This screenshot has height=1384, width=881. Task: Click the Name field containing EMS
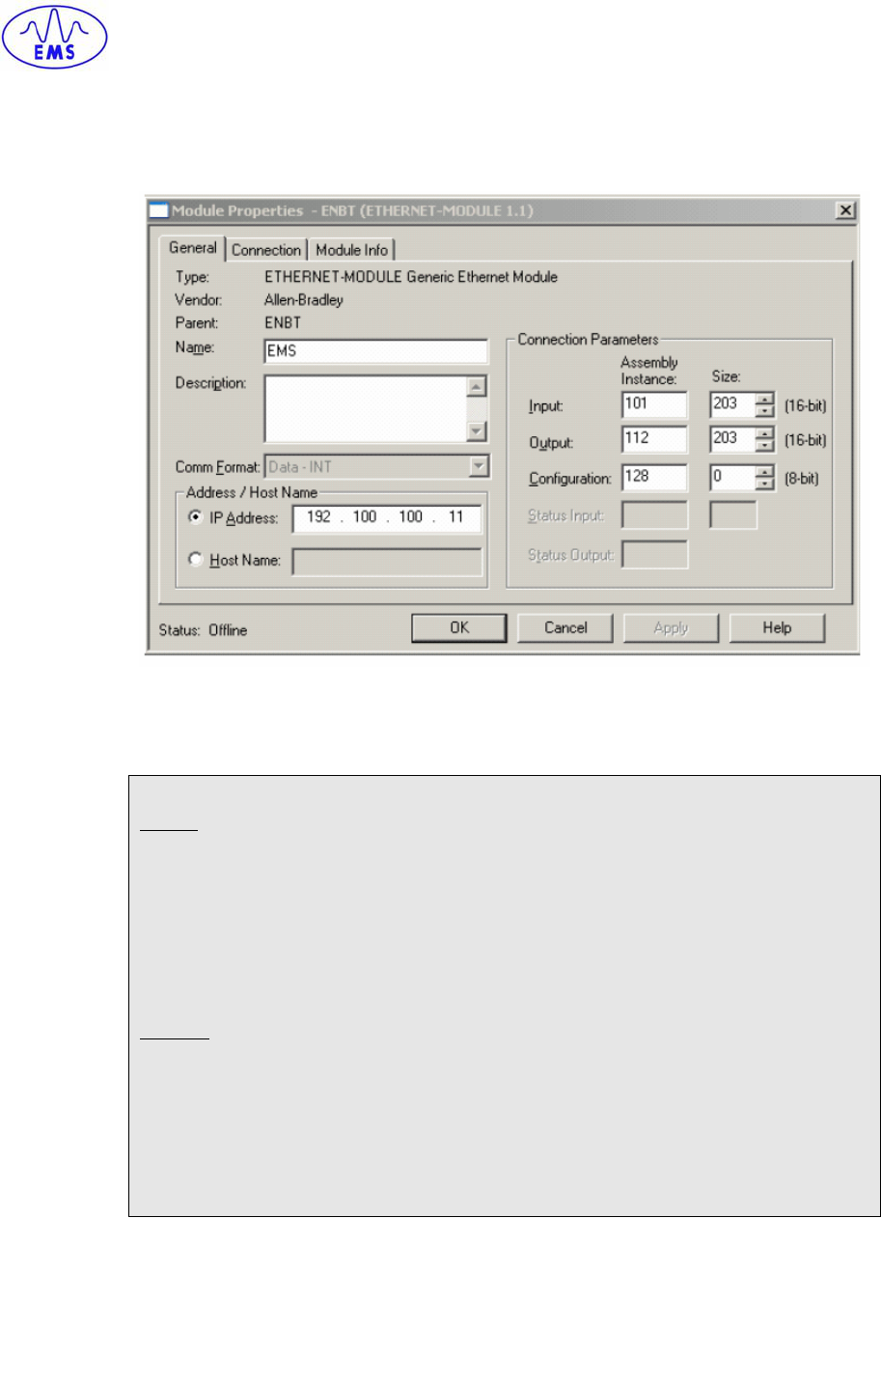click(376, 351)
